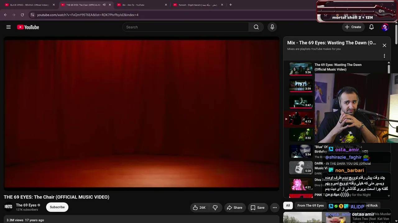Save the video to a playlist
The image size is (398, 223).
pyautogui.click(x=257, y=208)
